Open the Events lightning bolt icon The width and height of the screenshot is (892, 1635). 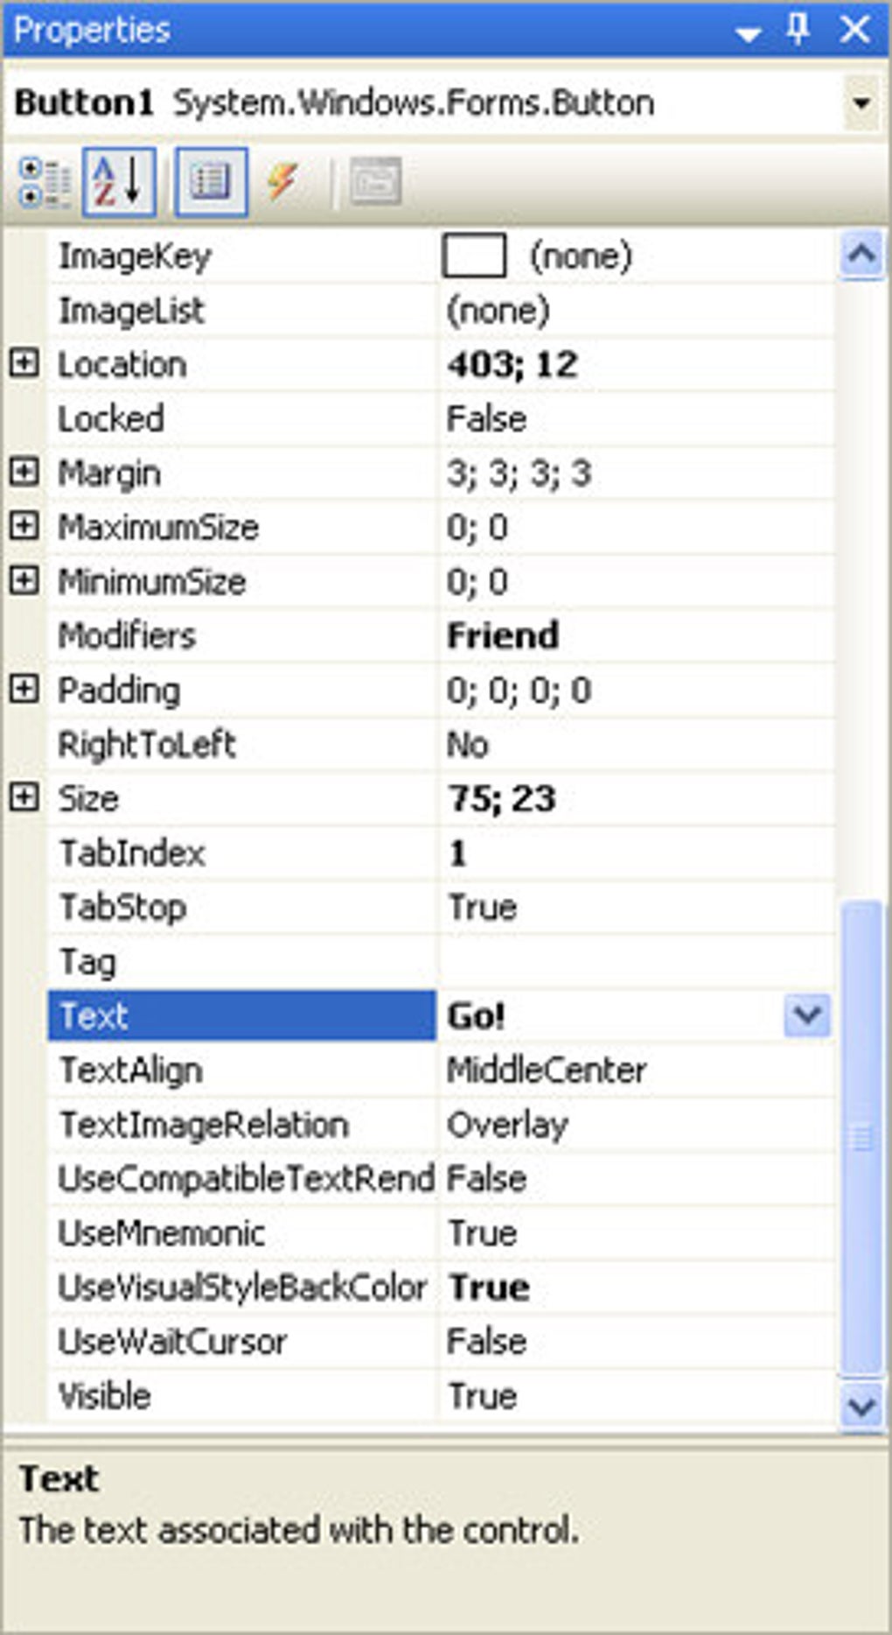[282, 182]
